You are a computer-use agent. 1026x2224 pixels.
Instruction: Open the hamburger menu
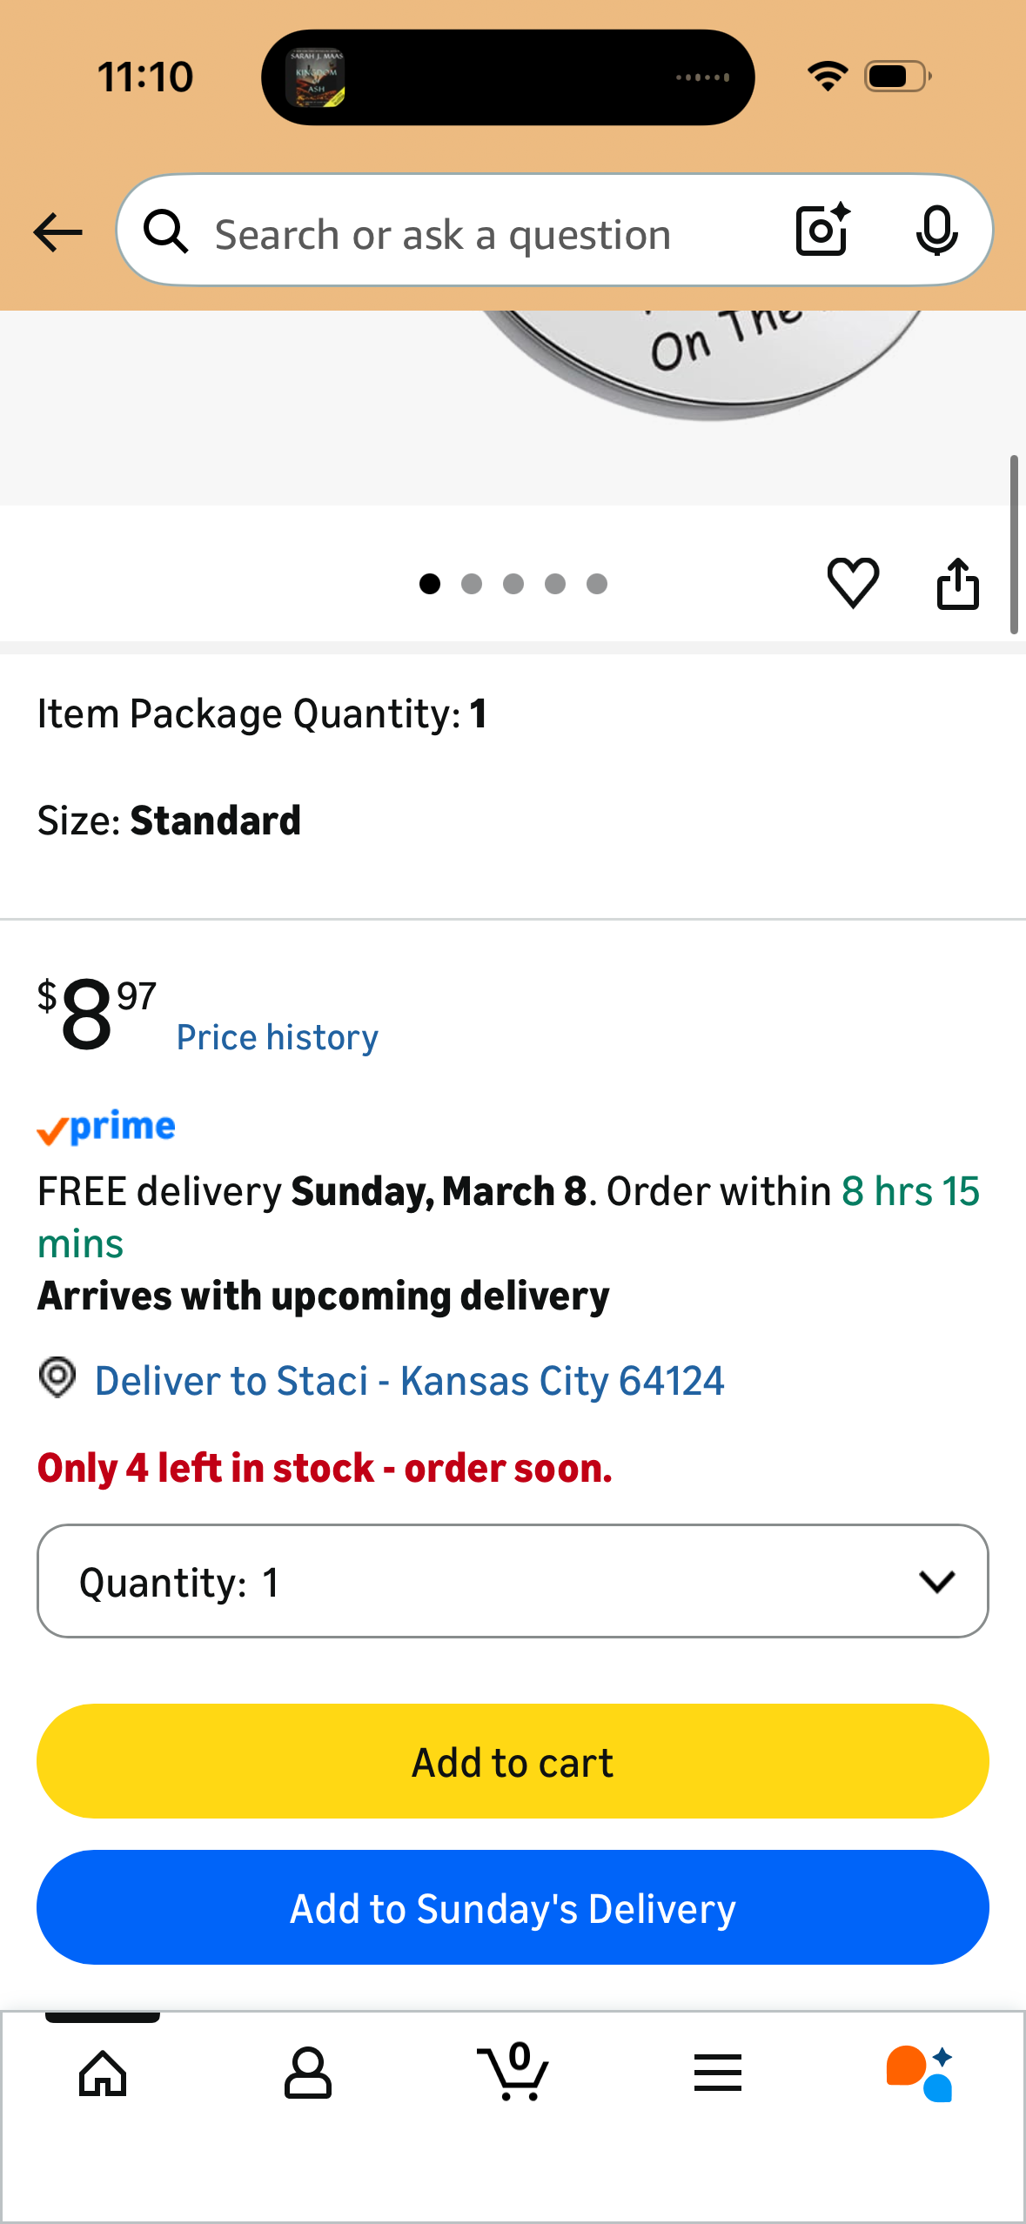coord(718,2073)
